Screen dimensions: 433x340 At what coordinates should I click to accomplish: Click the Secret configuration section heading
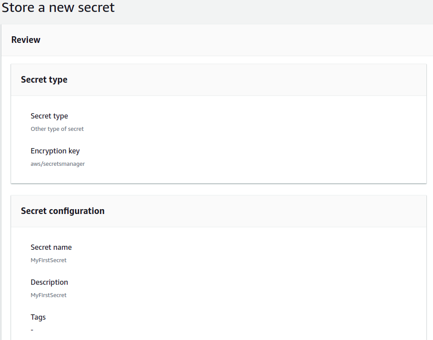(63, 211)
